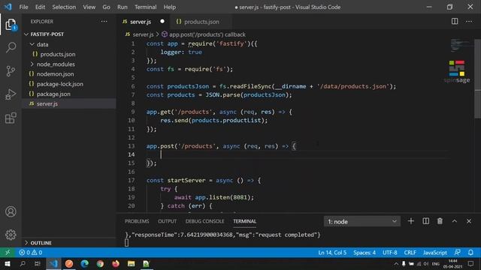The height and width of the screenshot is (270, 481).
Task: Click JavaScript language mode selector
Action: (434, 253)
